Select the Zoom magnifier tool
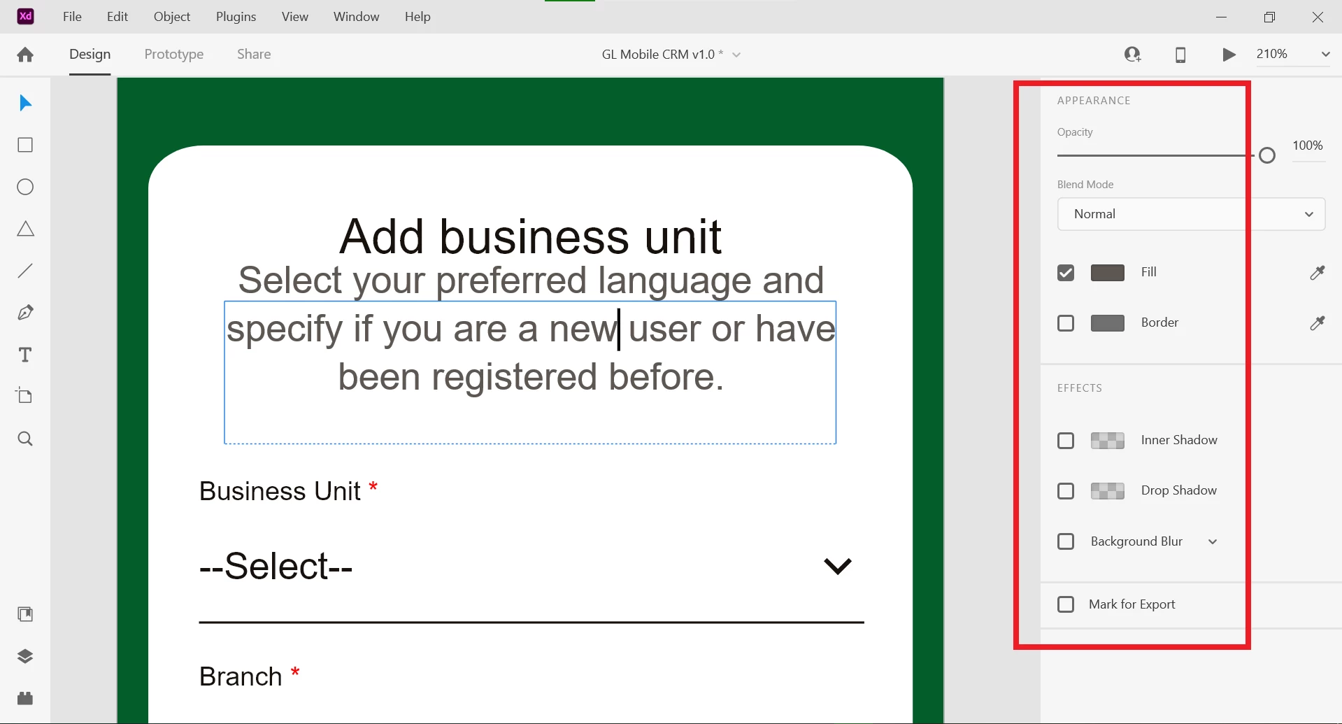 [25, 439]
